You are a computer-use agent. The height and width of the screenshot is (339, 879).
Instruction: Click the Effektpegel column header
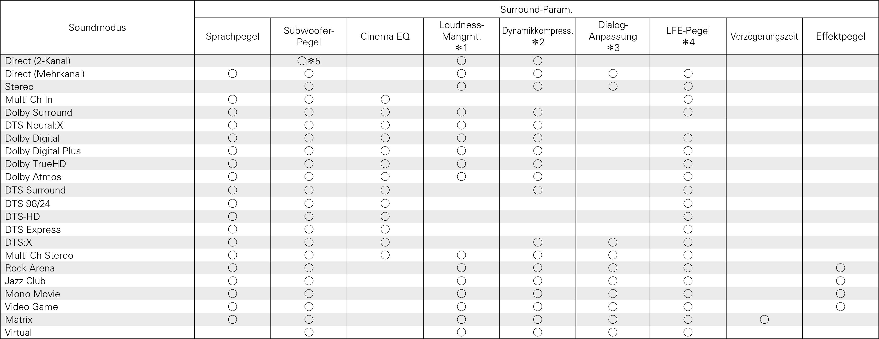point(840,37)
